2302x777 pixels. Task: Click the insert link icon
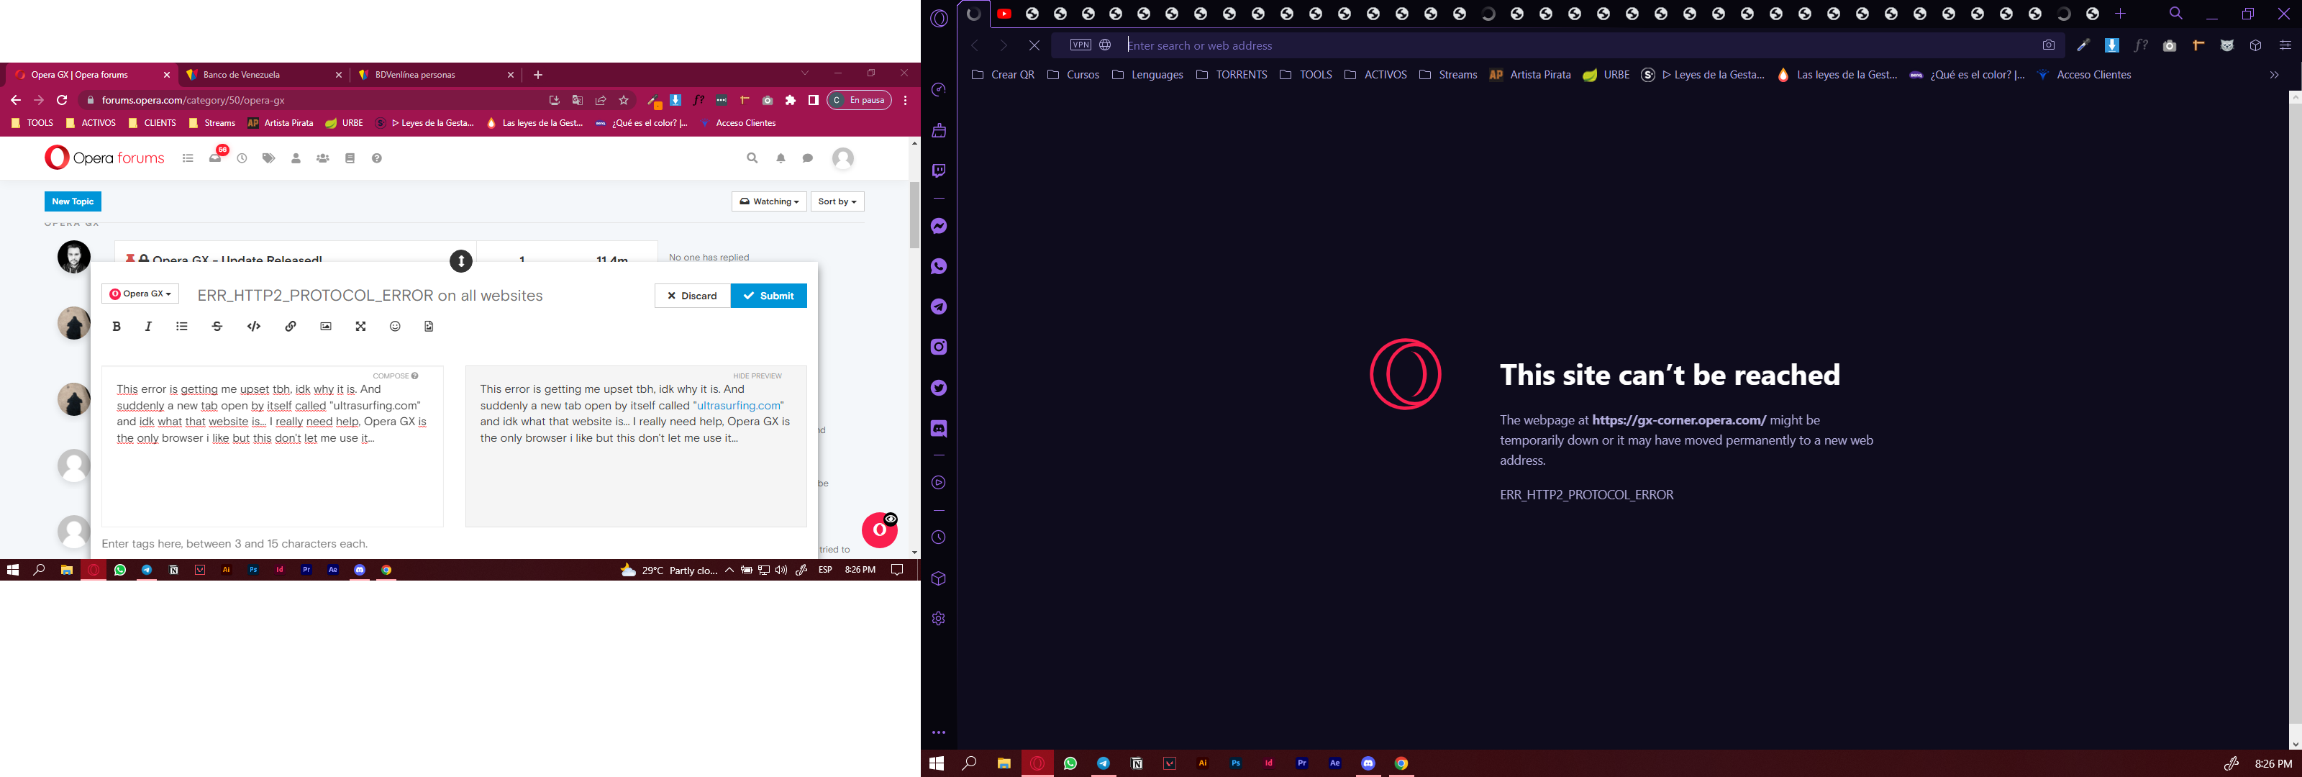click(x=291, y=327)
